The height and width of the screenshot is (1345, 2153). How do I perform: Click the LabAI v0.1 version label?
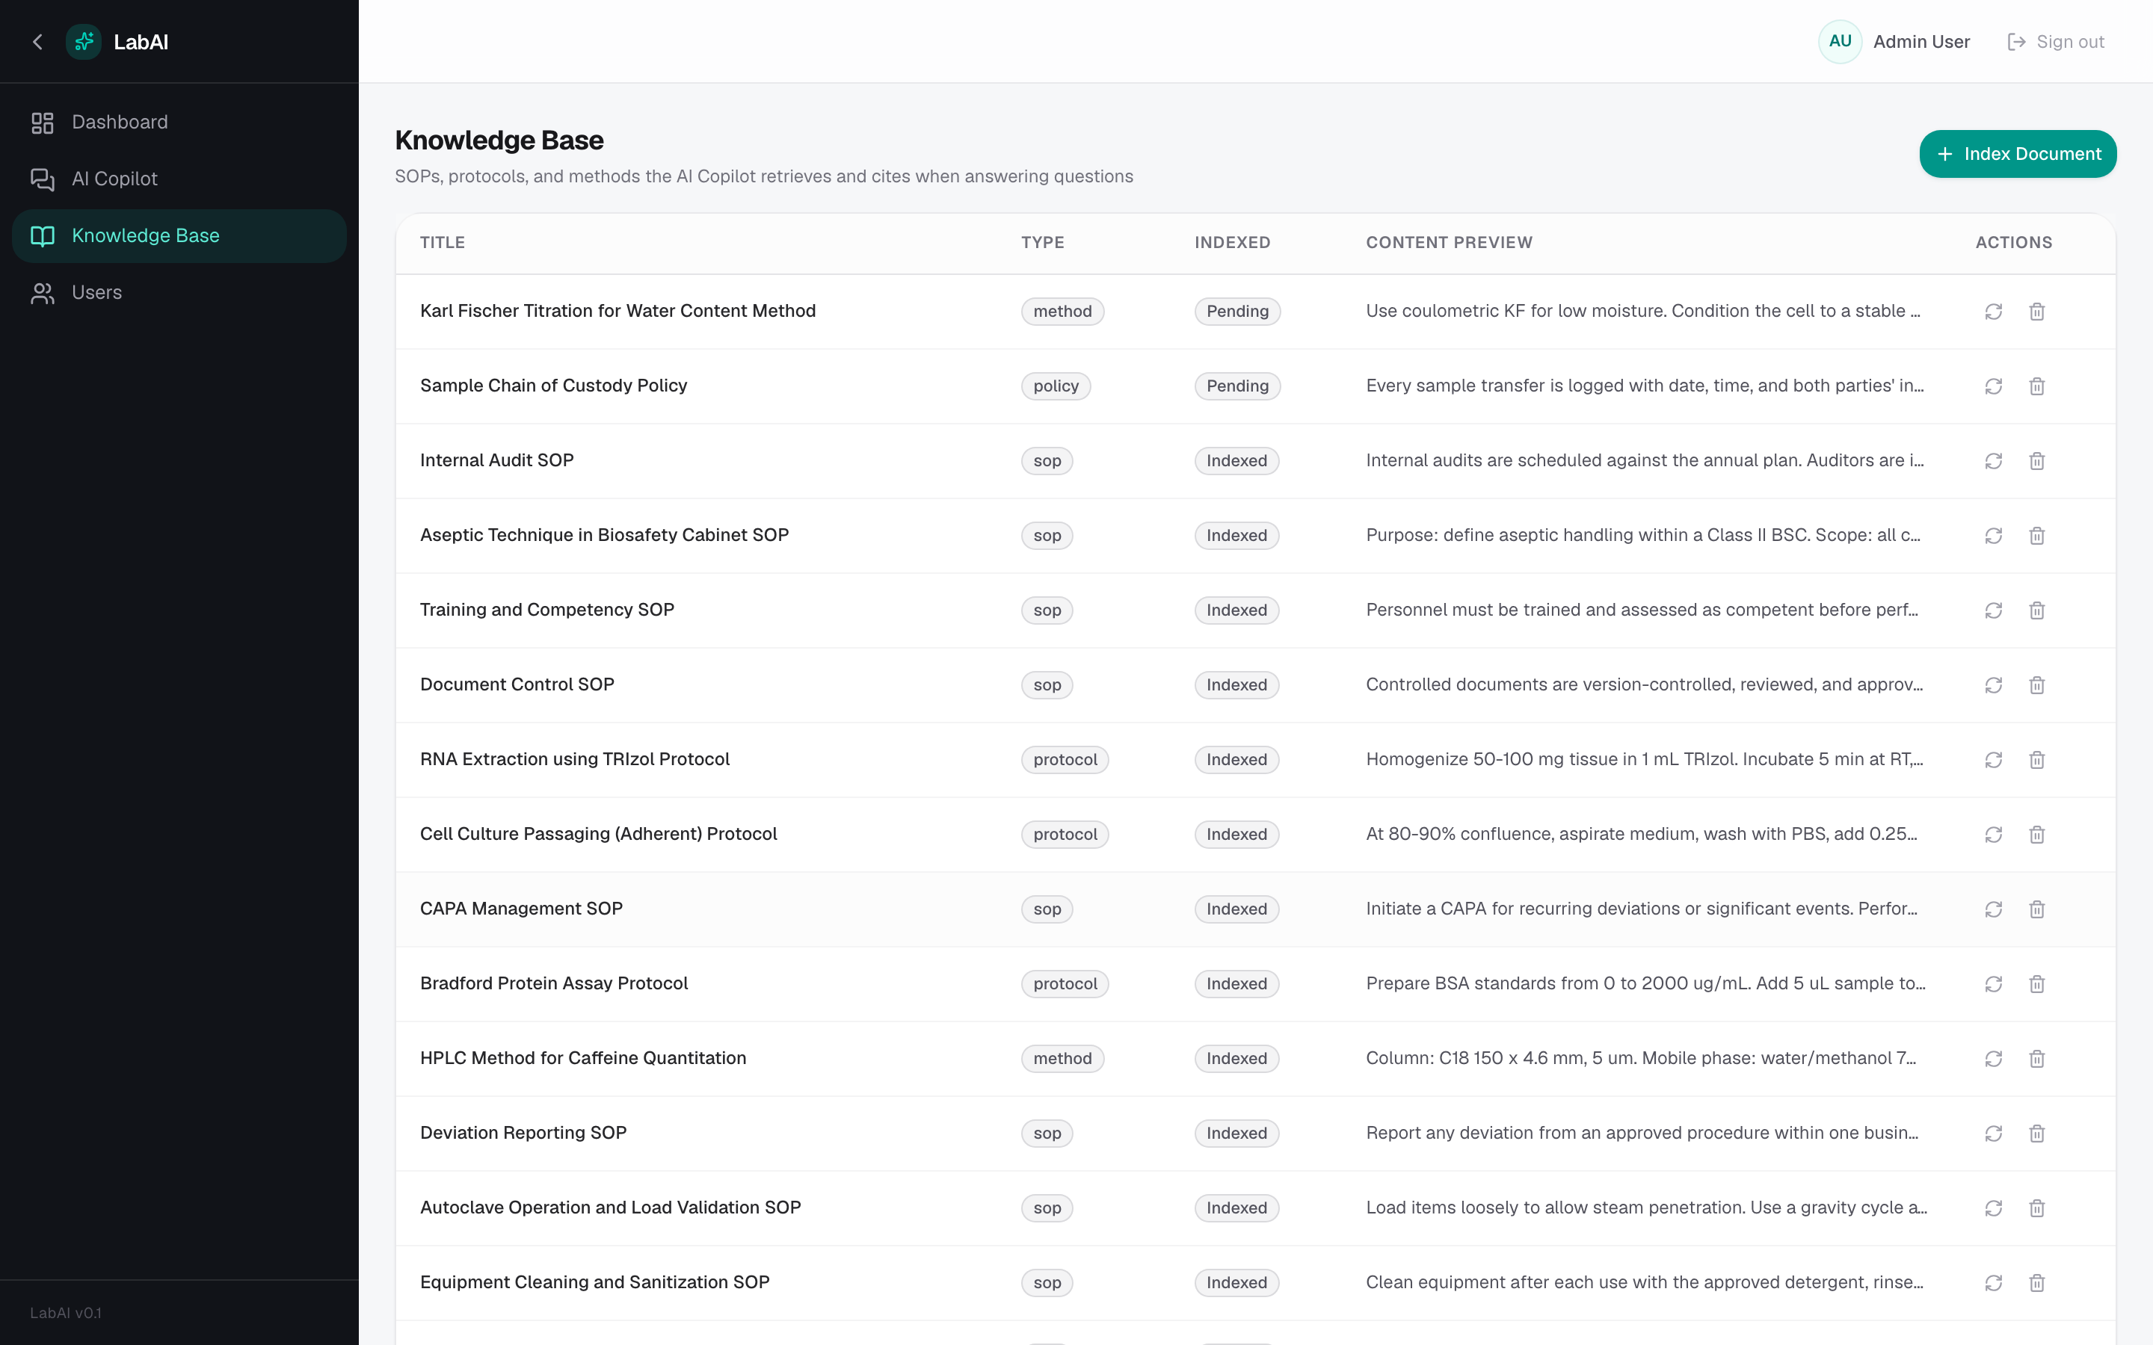[x=66, y=1313]
